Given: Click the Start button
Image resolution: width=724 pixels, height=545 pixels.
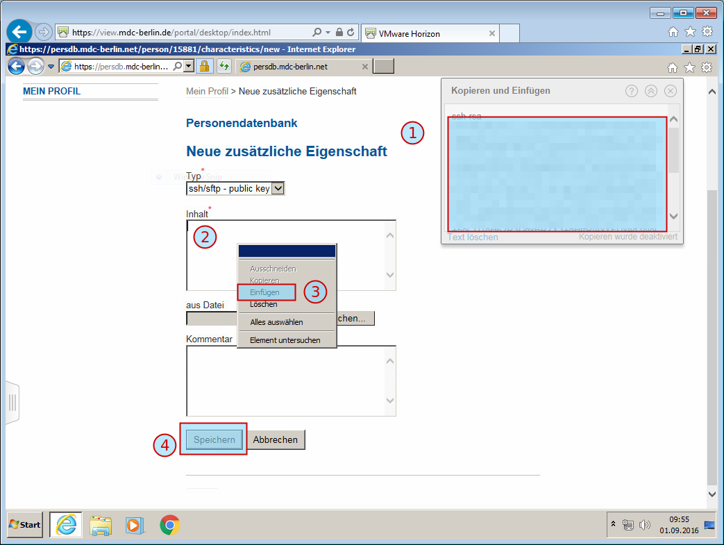Looking at the screenshot, I should 26,525.
